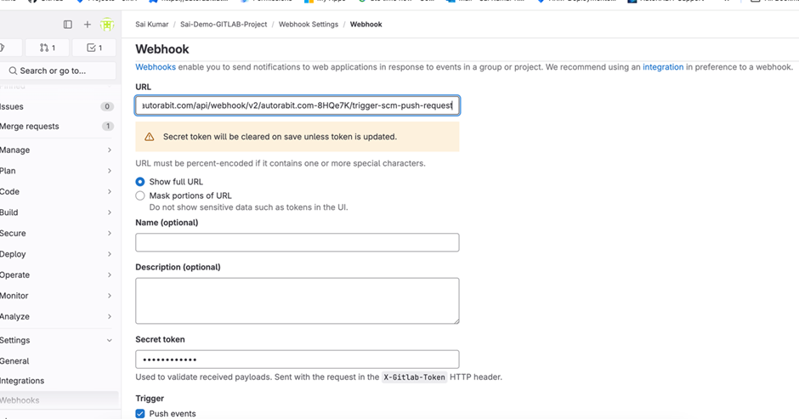This screenshot has height=419, width=799.
Task: Follow the integration link in description
Action: tap(663, 67)
